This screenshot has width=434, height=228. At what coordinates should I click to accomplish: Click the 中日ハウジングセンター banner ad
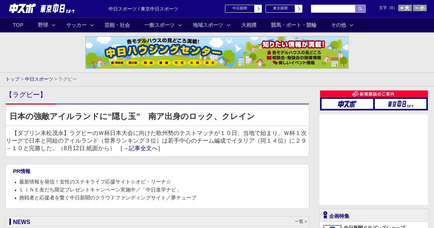point(217,52)
